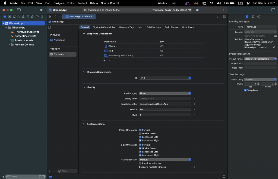Collapse the Supported Destinations section

click(84, 34)
